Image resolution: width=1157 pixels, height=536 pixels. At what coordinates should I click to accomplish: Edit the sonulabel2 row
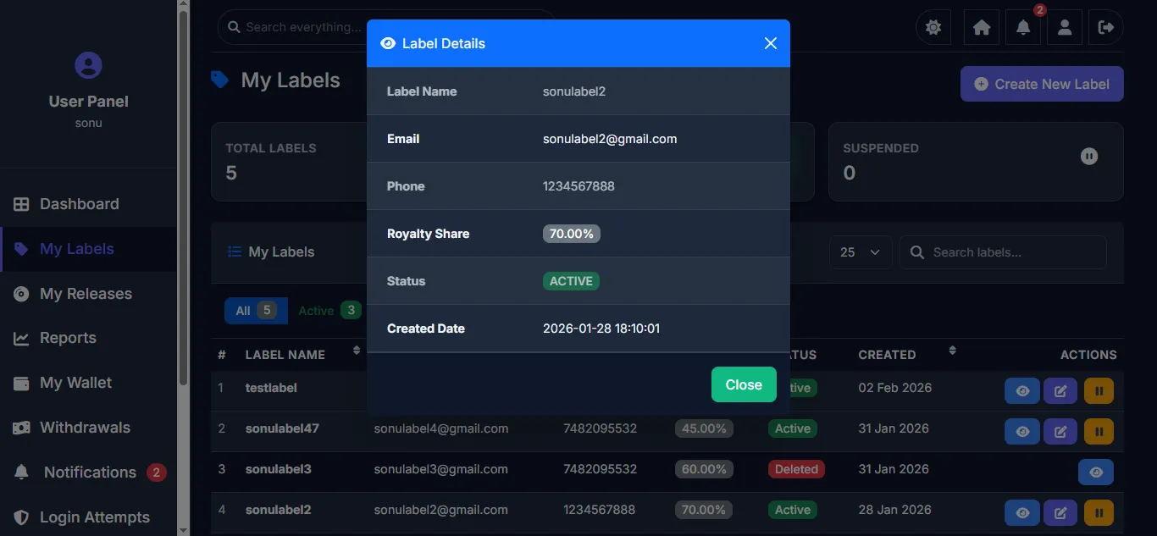(1060, 512)
